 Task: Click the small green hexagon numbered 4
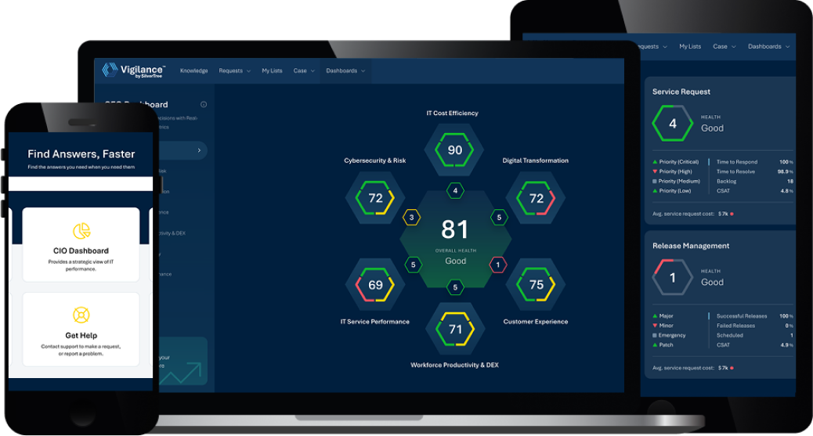(x=455, y=191)
